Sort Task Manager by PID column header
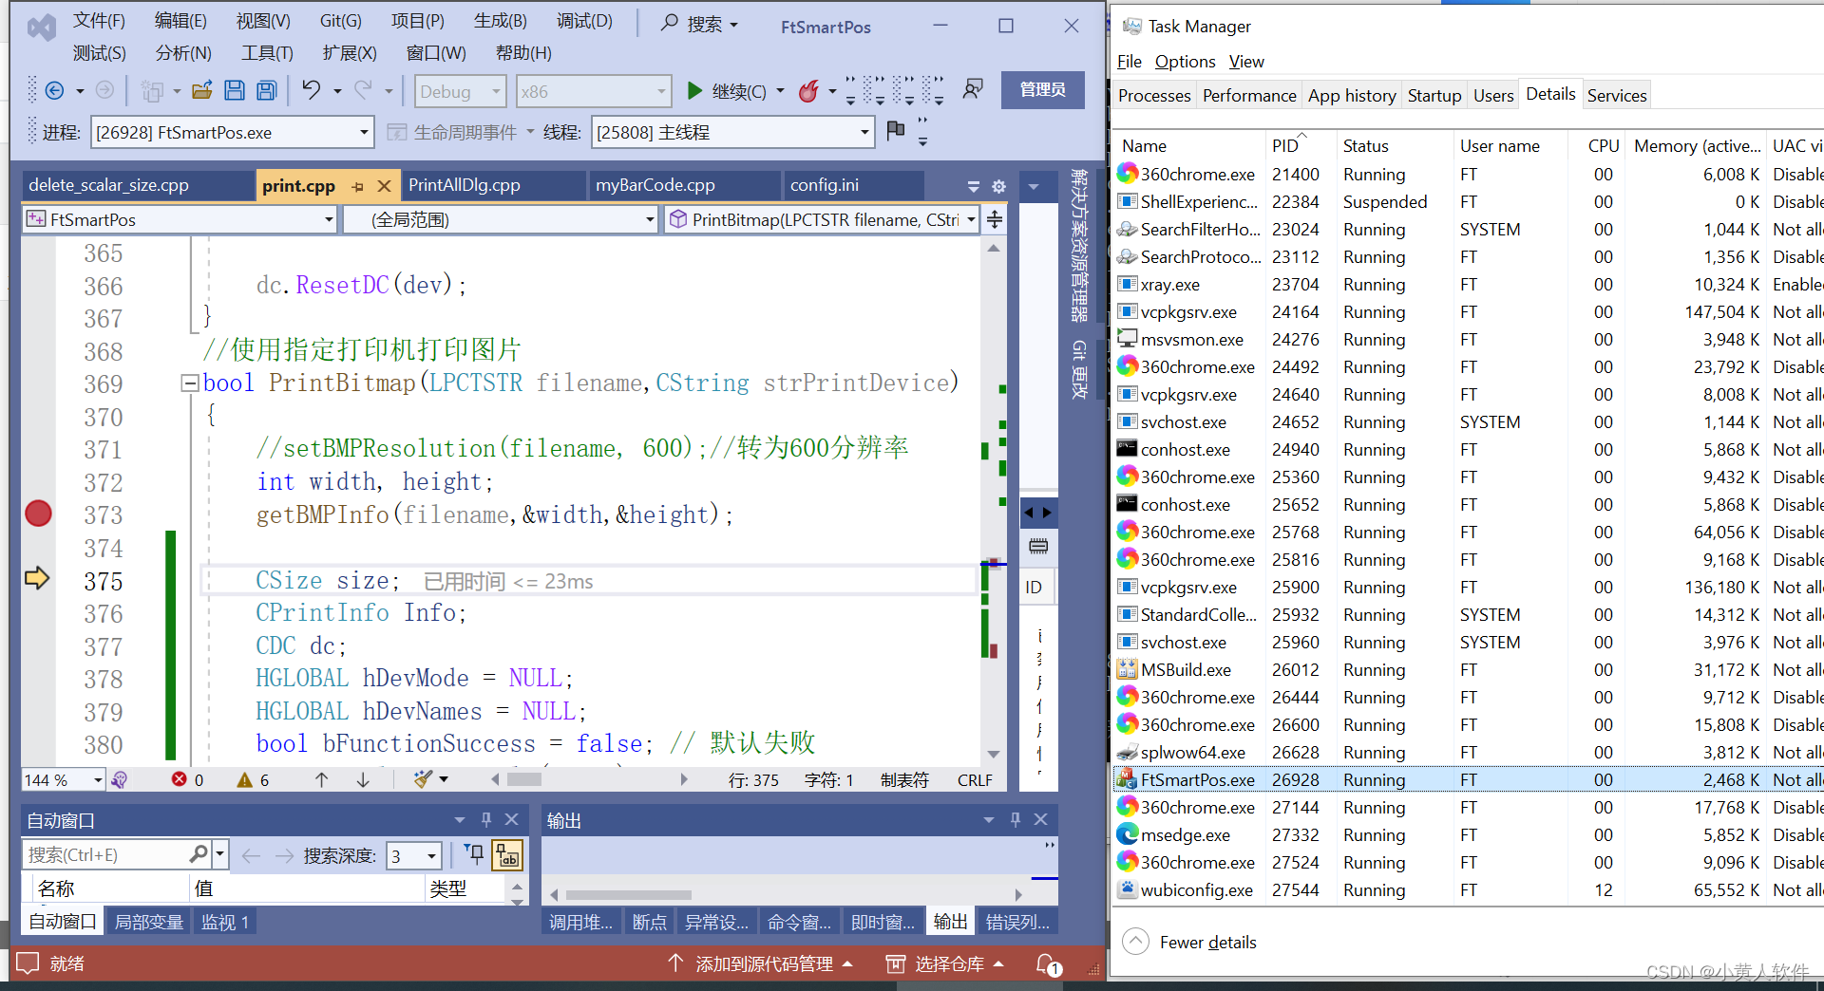 tap(1284, 145)
